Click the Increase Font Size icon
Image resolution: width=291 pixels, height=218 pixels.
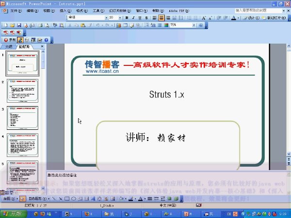204,18
